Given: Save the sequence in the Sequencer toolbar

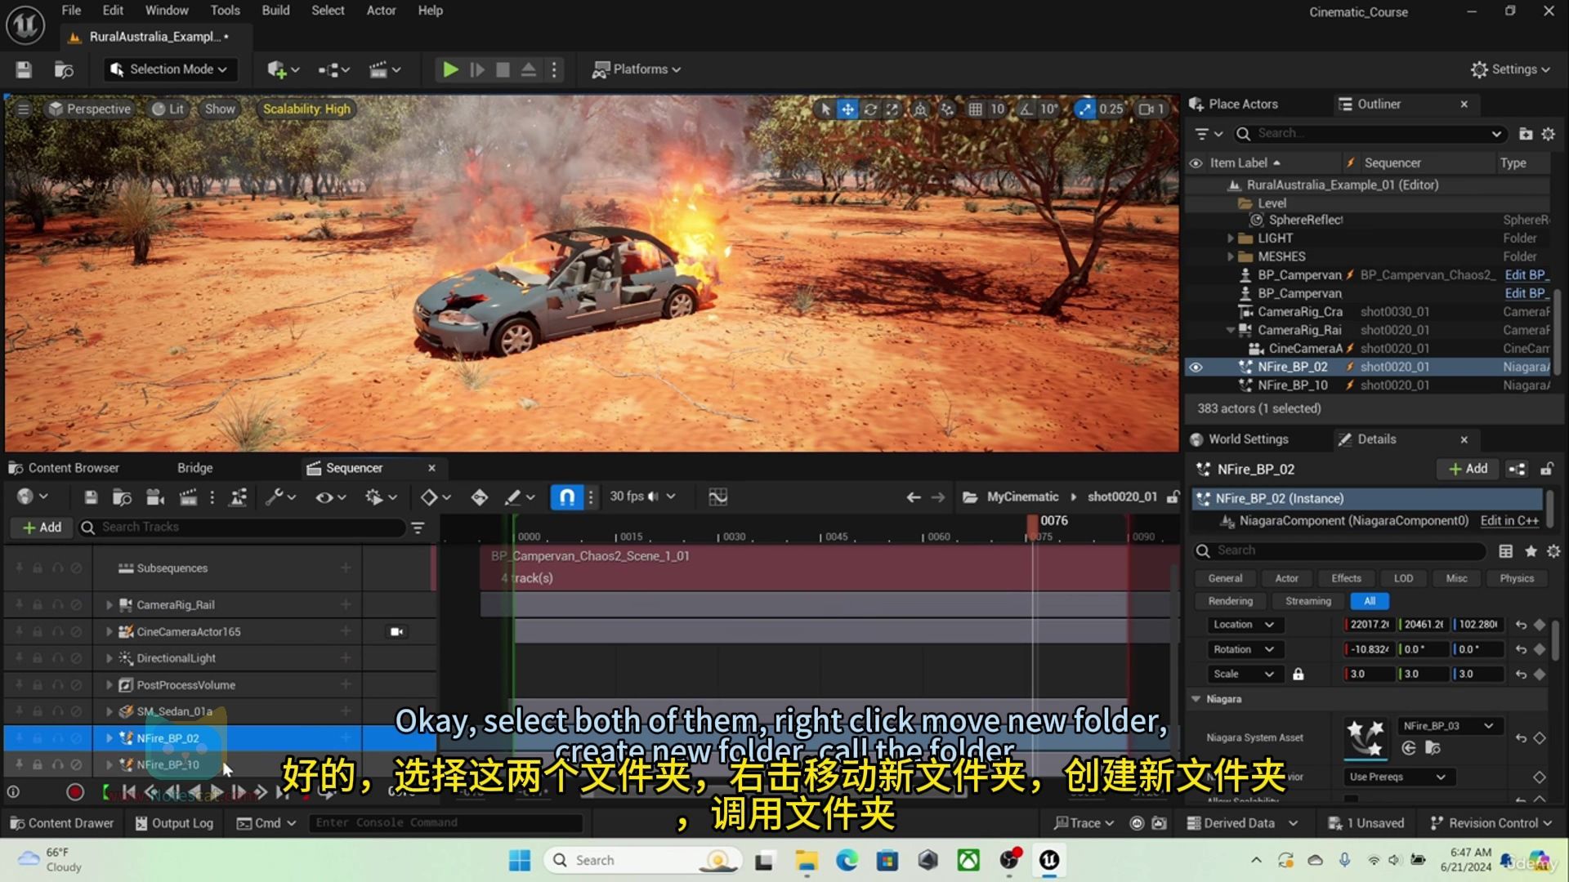Looking at the screenshot, I should click(x=91, y=497).
